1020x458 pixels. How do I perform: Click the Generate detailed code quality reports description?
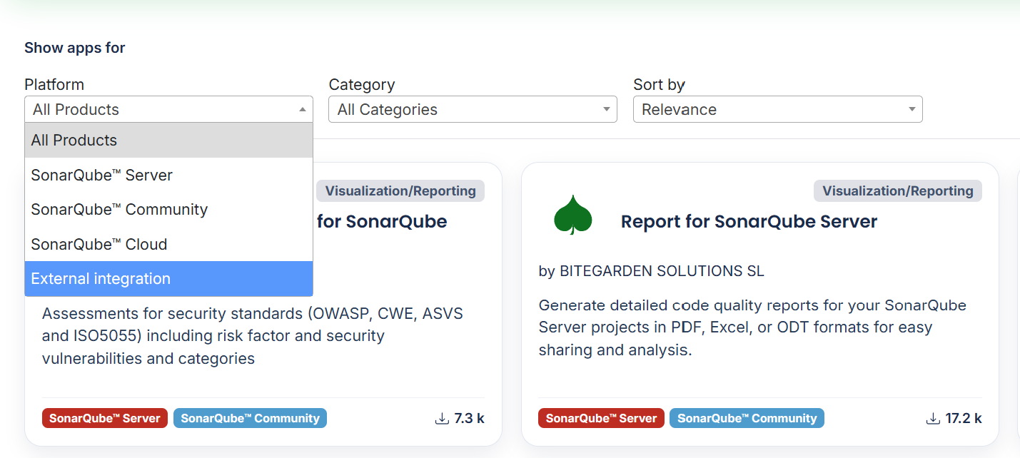pyautogui.click(x=752, y=328)
